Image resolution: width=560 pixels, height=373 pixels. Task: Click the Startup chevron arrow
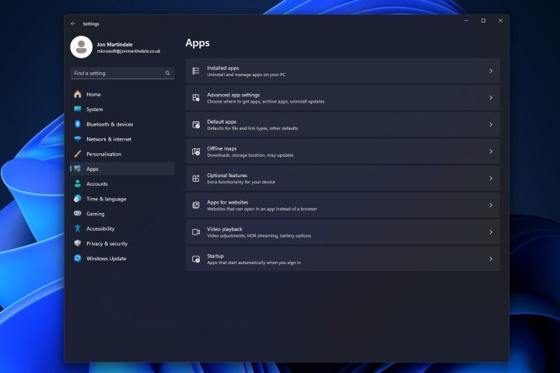tap(491, 259)
